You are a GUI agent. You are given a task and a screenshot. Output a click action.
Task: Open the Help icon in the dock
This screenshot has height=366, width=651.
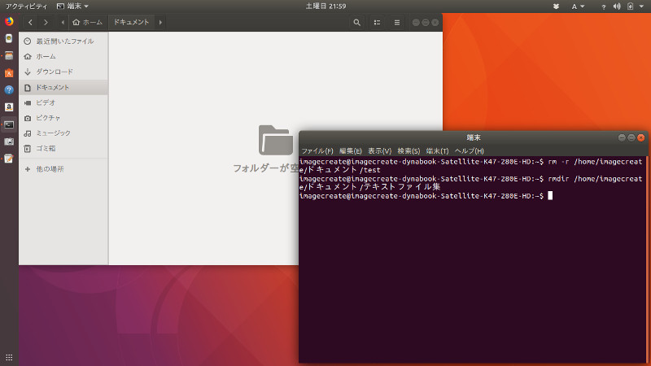pyautogui.click(x=9, y=90)
